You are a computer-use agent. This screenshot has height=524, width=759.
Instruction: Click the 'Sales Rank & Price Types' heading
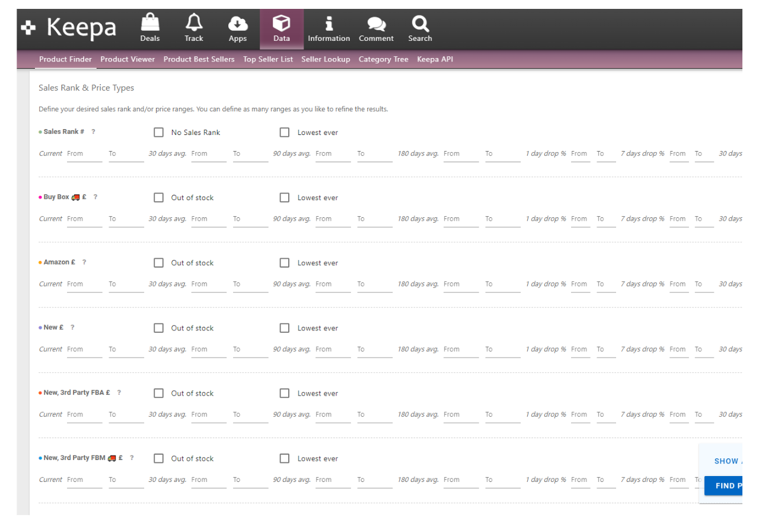pyautogui.click(x=87, y=88)
